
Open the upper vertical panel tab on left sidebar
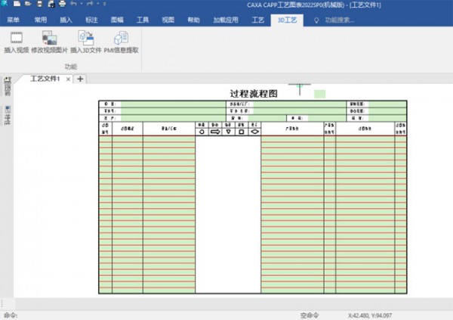8,86
